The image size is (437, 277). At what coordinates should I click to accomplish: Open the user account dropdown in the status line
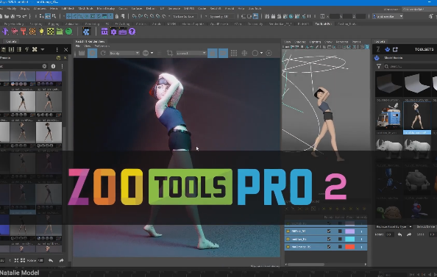388,16
